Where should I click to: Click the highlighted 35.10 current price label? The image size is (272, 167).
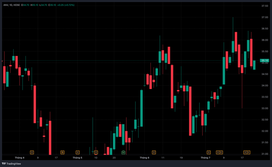click(264, 60)
